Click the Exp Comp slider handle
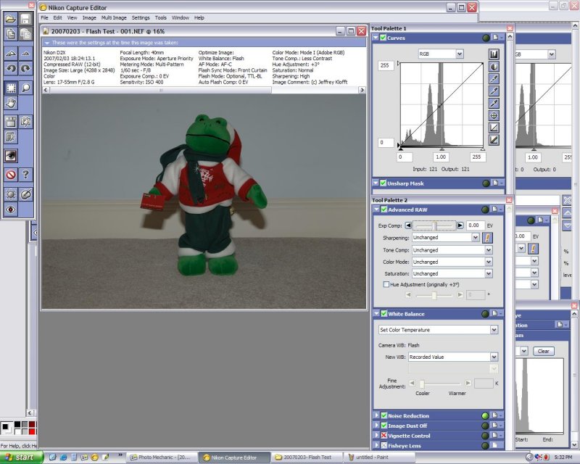 coord(435,225)
